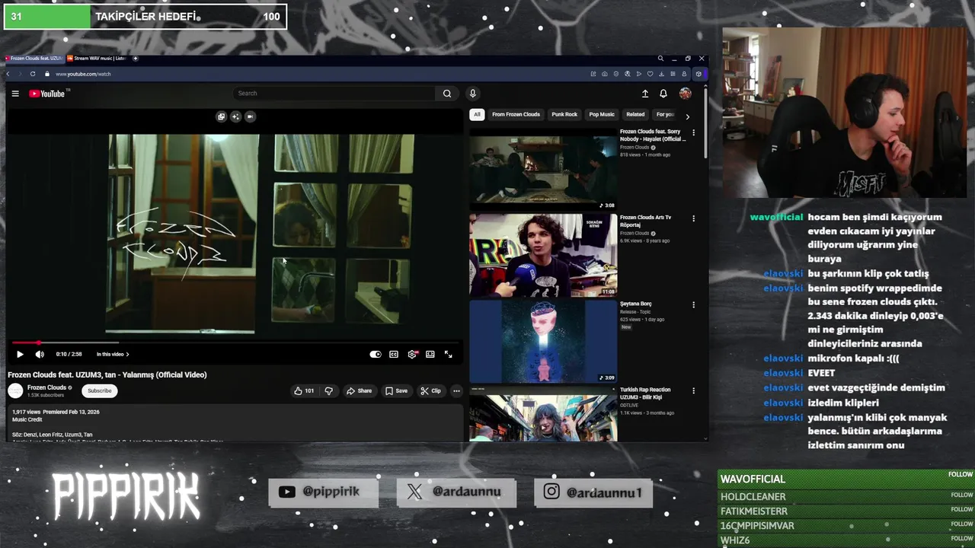Click 'FATIKMEISTERR' in the followers list
The image size is (975, 548).
(754, 511)
